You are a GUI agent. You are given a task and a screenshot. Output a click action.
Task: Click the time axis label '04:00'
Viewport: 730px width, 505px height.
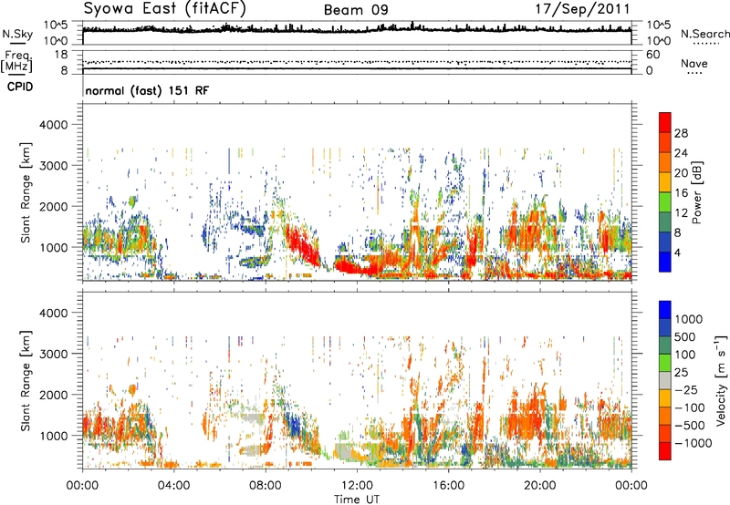173,486
